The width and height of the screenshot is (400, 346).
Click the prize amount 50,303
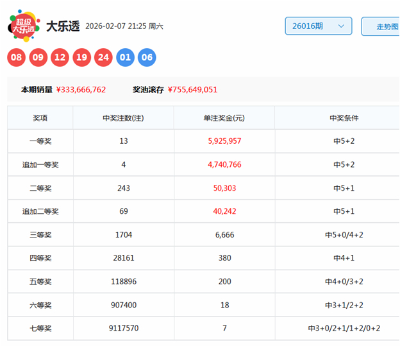coord(224,188)
